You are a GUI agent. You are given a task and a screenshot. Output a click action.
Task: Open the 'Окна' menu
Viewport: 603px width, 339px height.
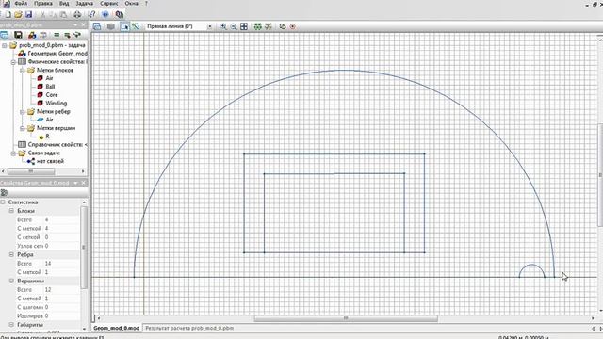131,3
